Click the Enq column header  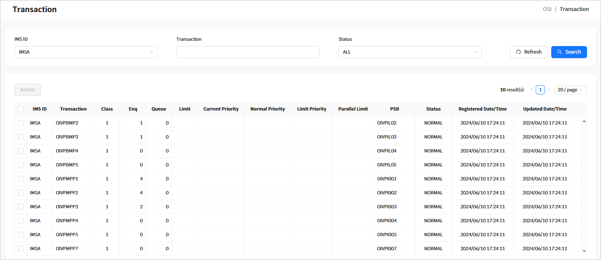pos(133,109)
